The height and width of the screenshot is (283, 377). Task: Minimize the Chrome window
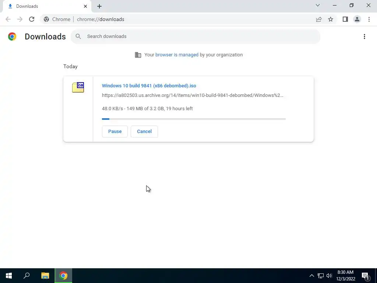click(x=334, y=5)
